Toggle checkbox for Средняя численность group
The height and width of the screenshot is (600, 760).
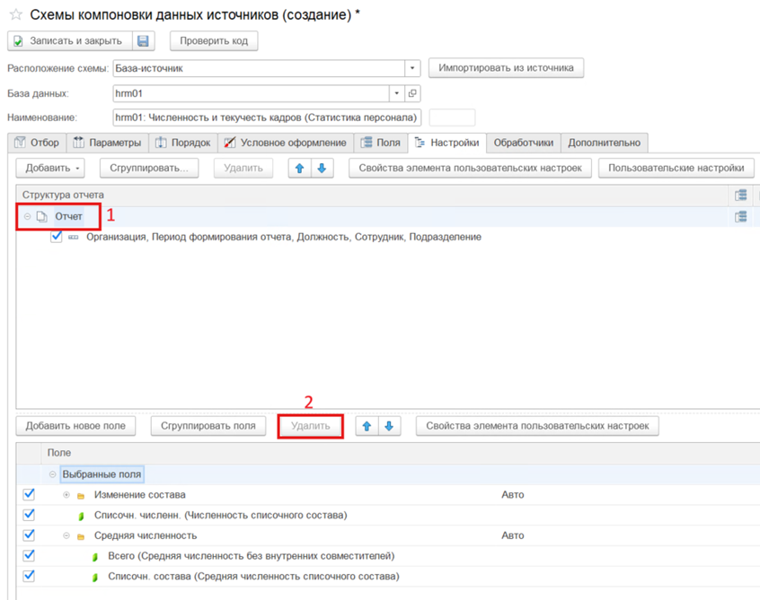click(x=29, y=535)
